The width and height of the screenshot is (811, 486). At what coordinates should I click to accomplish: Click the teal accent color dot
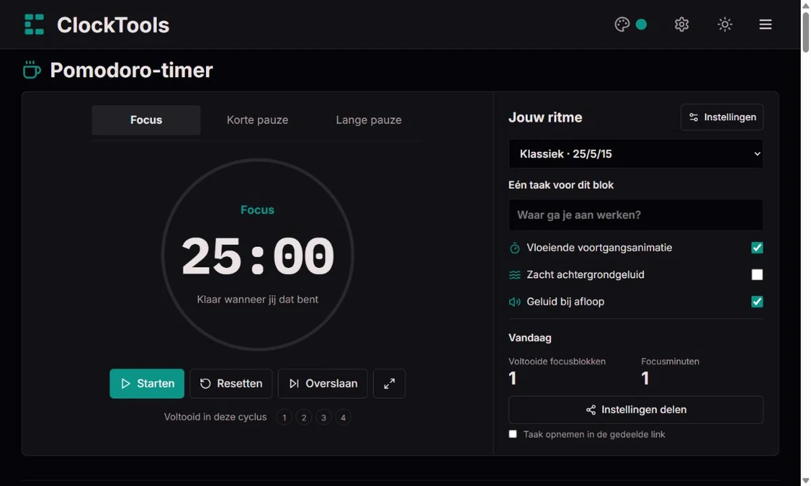641,24
